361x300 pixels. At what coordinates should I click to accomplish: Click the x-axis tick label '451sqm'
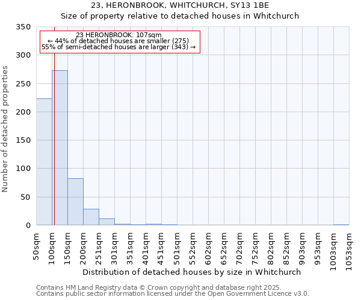(162, 249)
